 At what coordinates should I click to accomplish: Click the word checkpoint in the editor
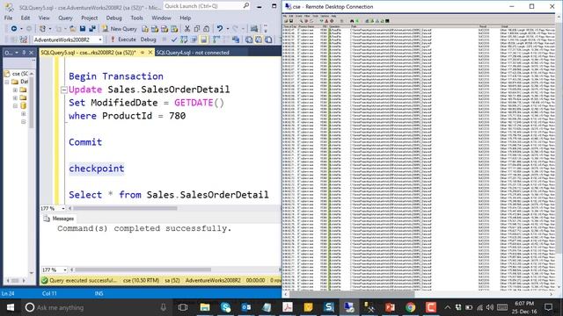click(x=96, y=169)
